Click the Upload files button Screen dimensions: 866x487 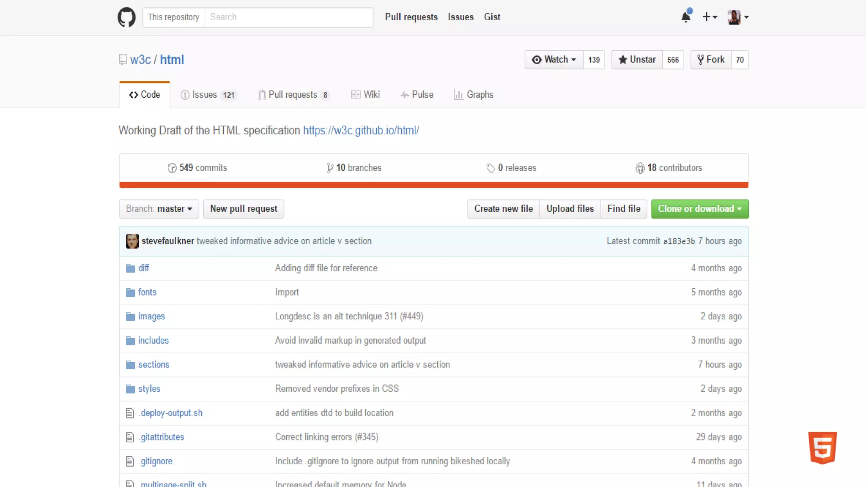570,209
